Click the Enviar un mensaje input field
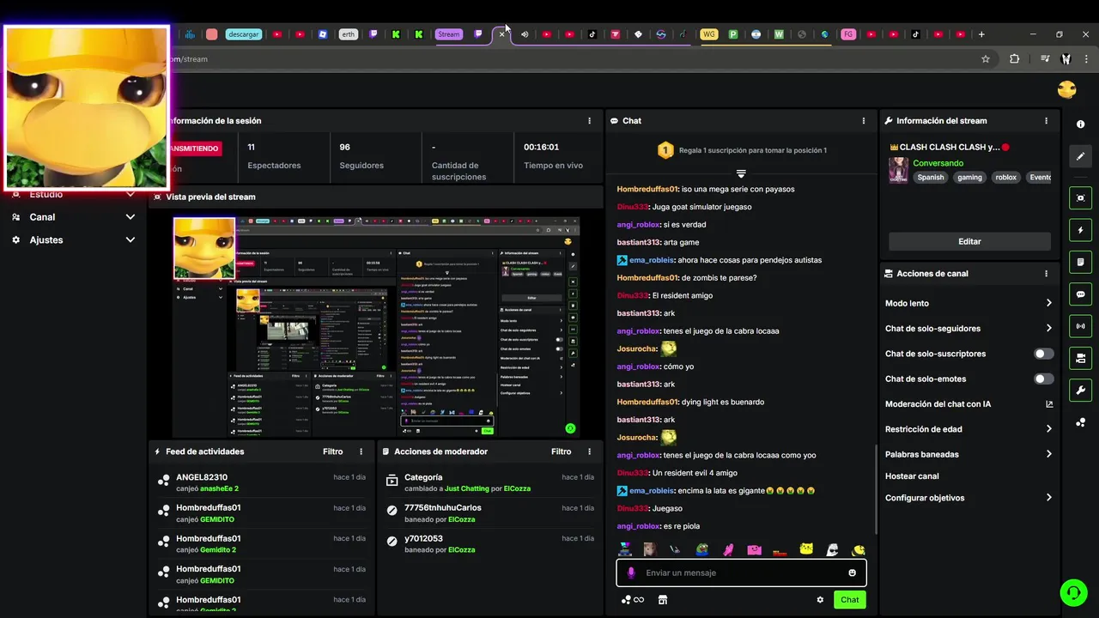Image resolution: width=1099 pixels, height=618 pixels. coord(740,573)
